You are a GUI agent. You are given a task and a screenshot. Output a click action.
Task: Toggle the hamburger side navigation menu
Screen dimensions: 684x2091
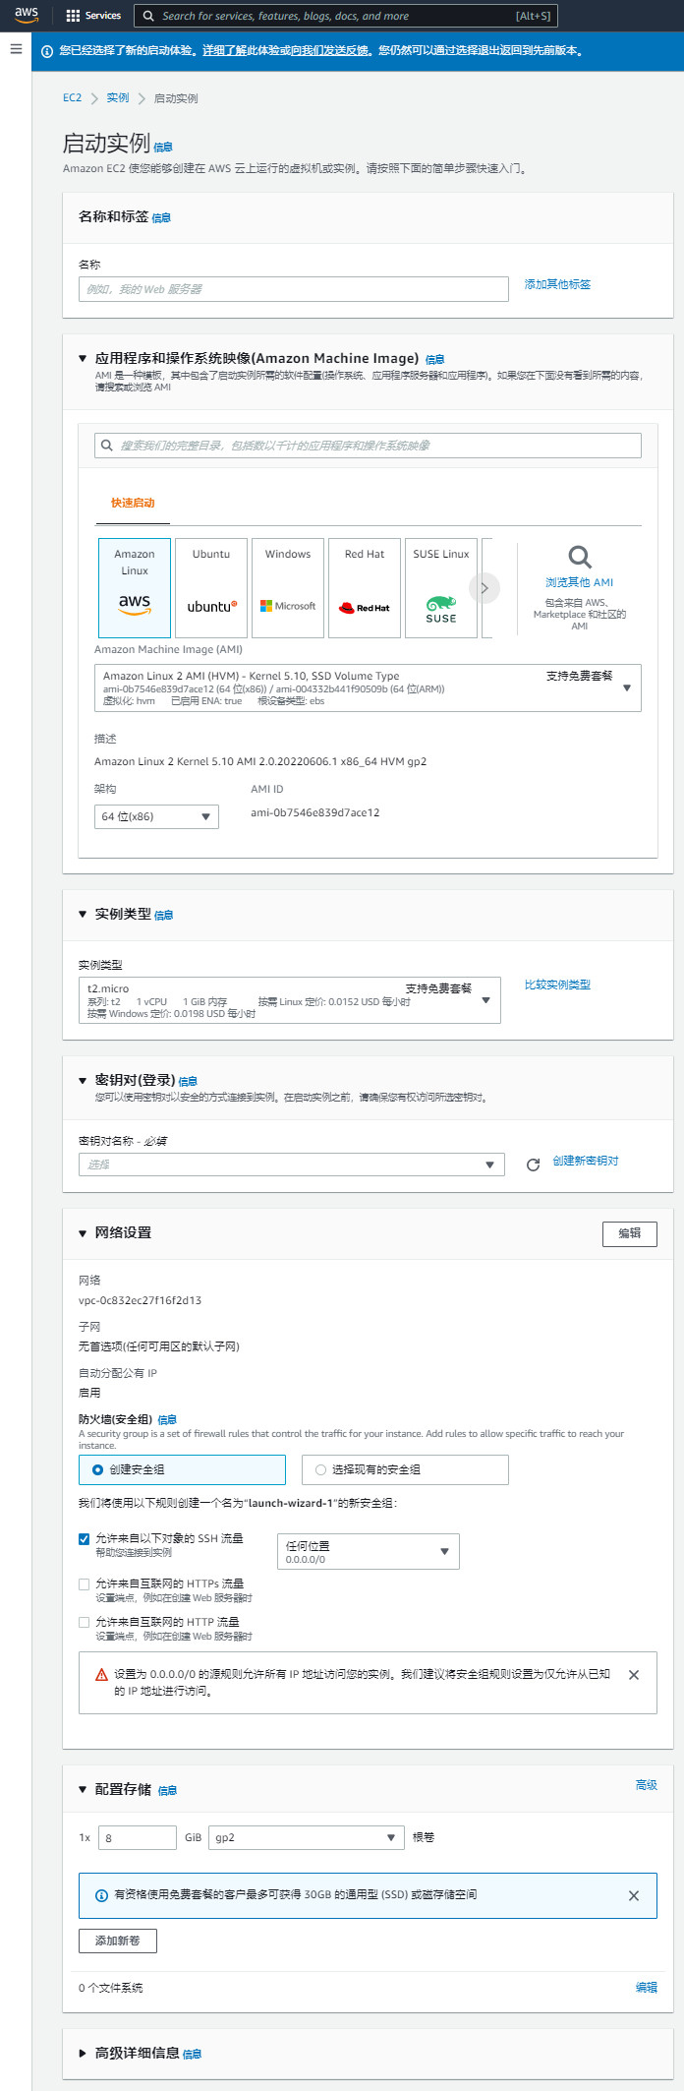point(16,48)
